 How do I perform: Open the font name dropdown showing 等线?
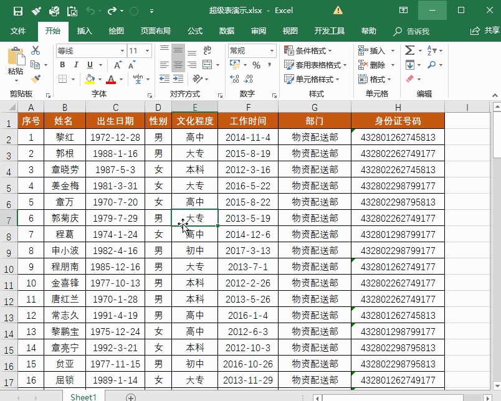[x=122, y=51]
